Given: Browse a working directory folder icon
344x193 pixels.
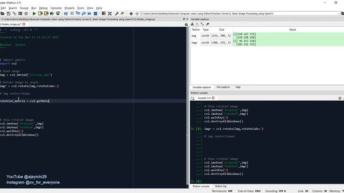Looking at the screenshot, I should pyautogui.click(x=342, y=13).
